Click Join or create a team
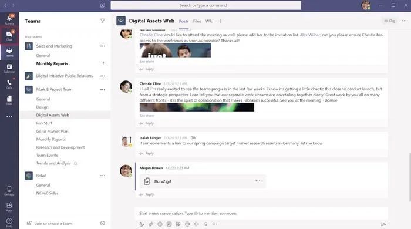Image resolution: width=411 pixels, height=229 pixels. pyautogui.click(x=53, y=224)
